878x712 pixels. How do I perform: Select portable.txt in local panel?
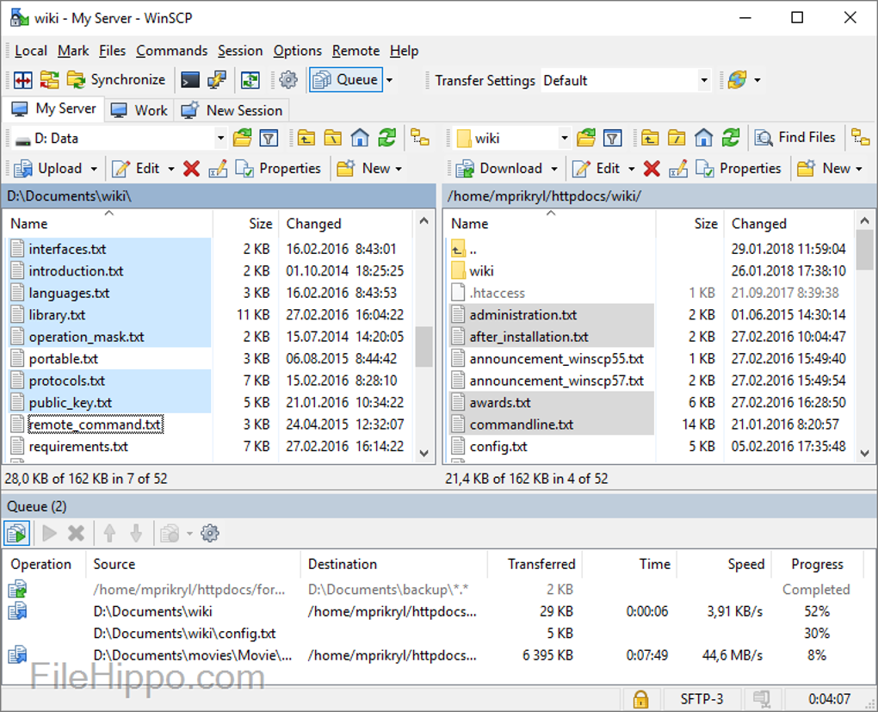click(64, 358)
